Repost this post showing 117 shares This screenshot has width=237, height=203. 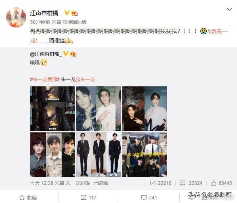[88, 197]
